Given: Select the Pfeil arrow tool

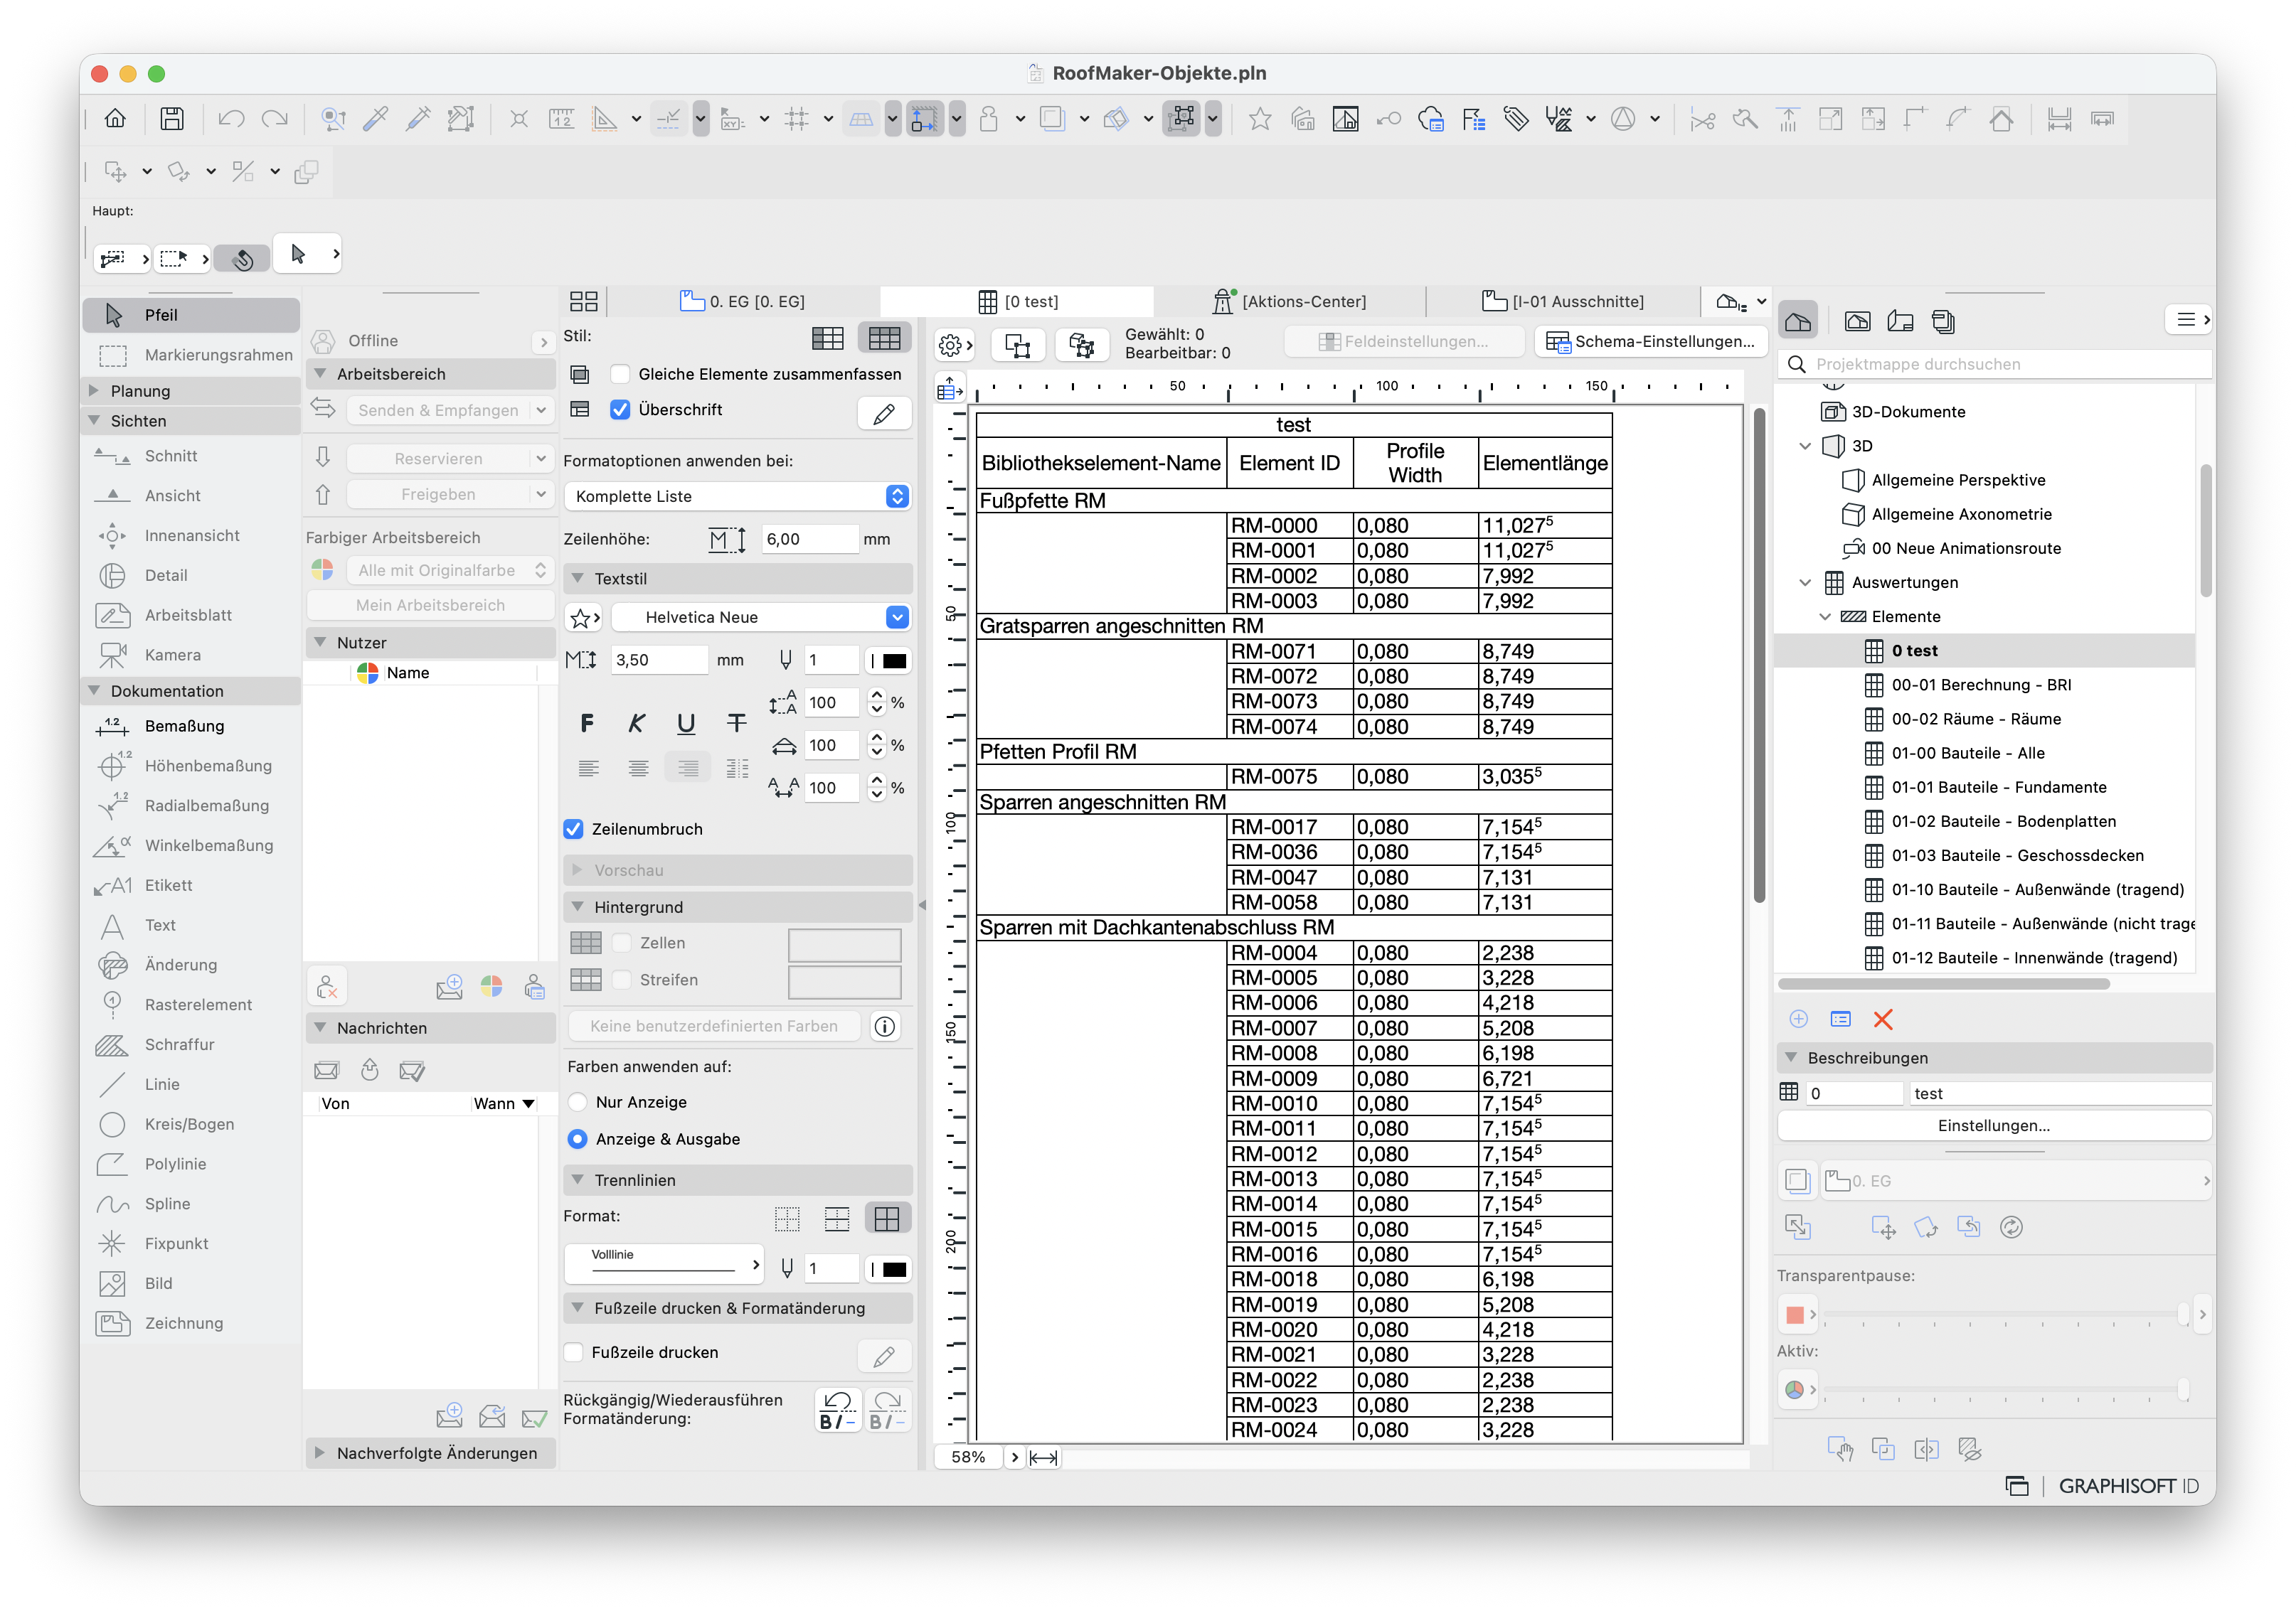Looking at the screenshot, I should [191, 315].
